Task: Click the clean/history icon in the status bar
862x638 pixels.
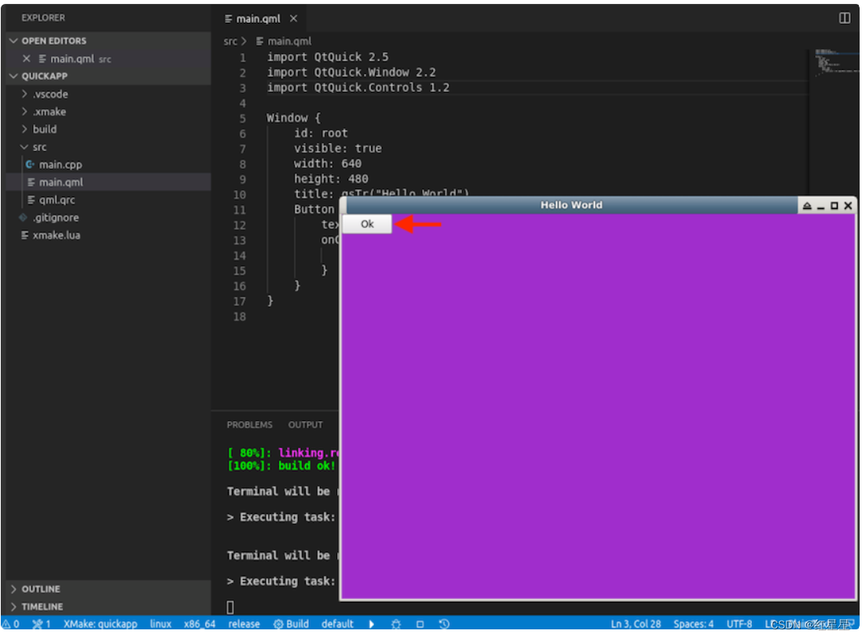Action: [444, 624]
